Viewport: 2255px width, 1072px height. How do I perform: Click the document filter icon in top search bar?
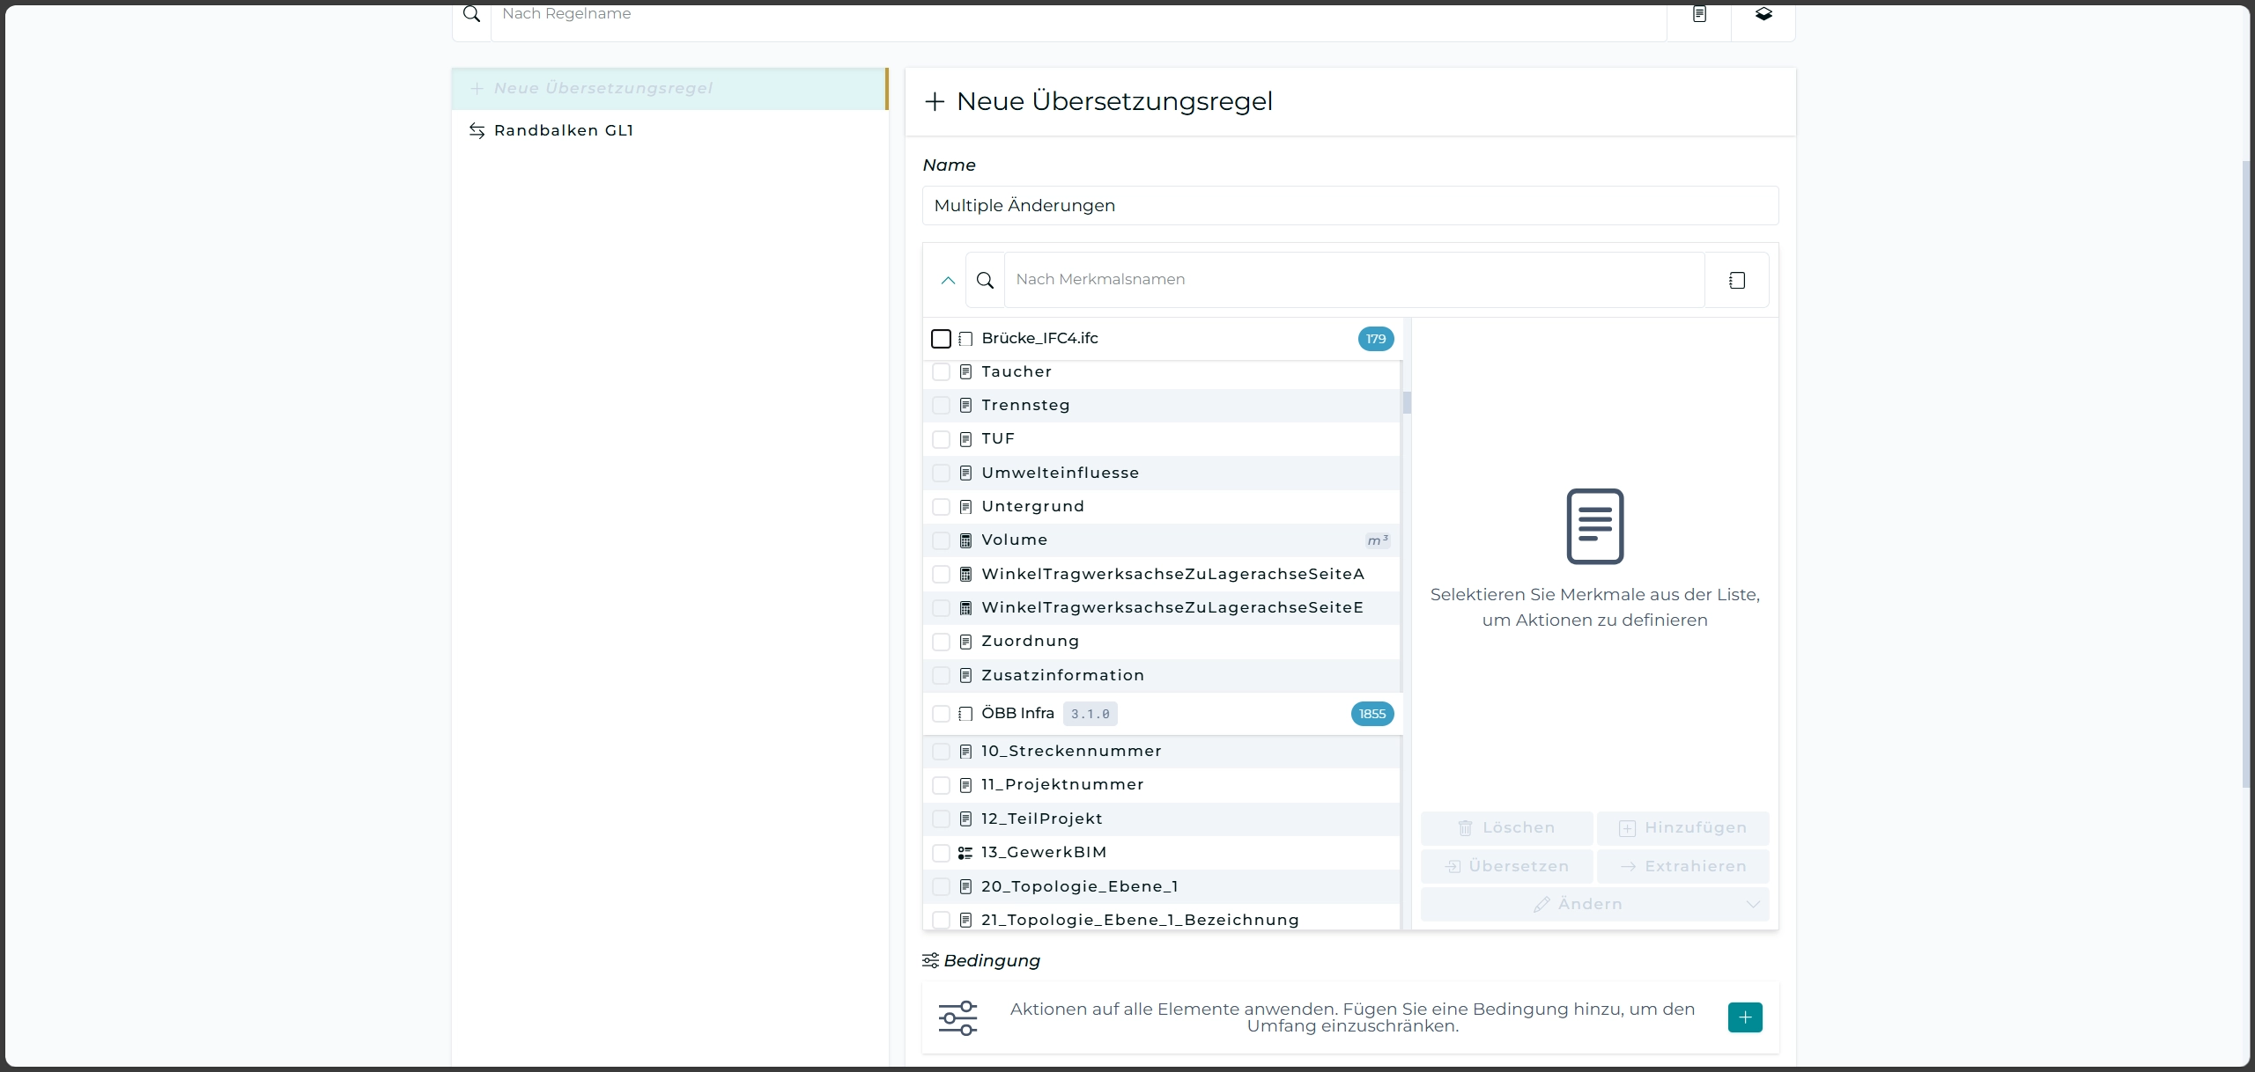coord(1699,14)
